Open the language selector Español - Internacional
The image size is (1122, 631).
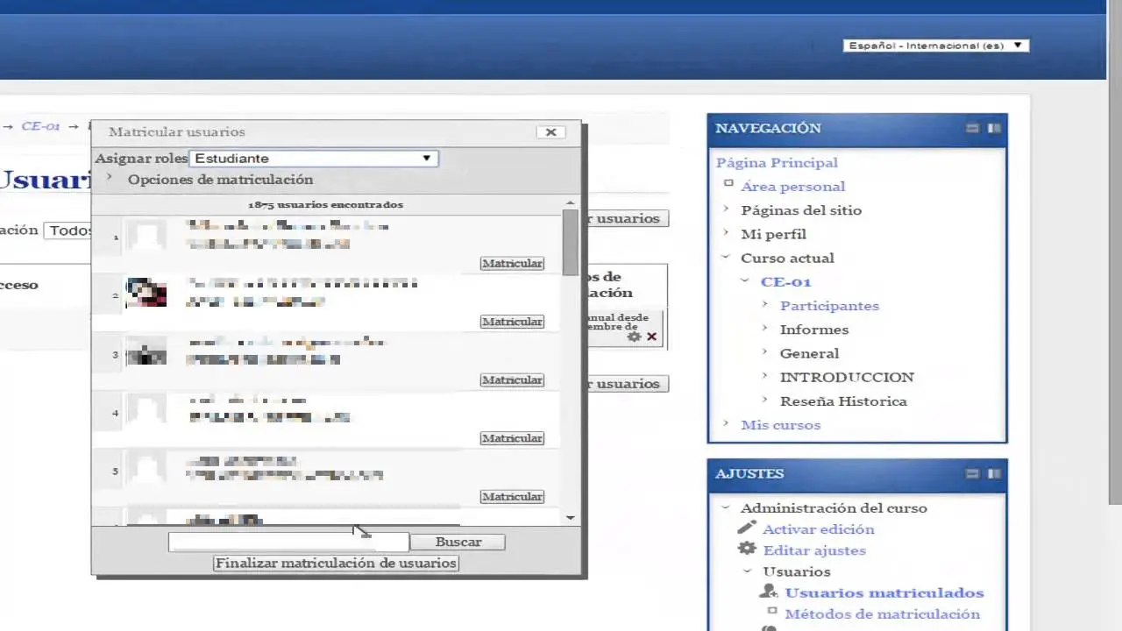pos(935,46)
